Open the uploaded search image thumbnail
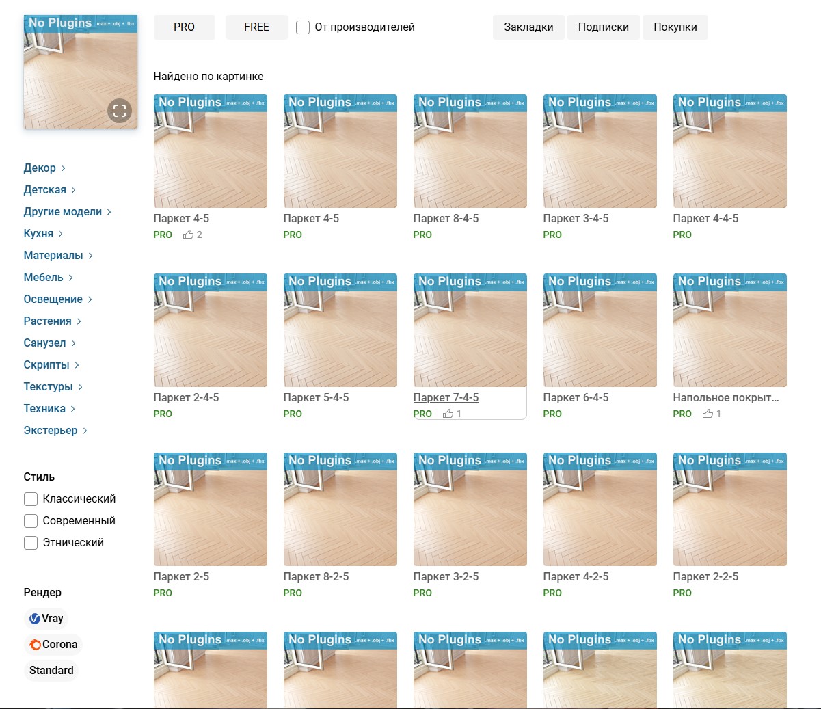Screen dimensions: 821x709 pos(81,72)
